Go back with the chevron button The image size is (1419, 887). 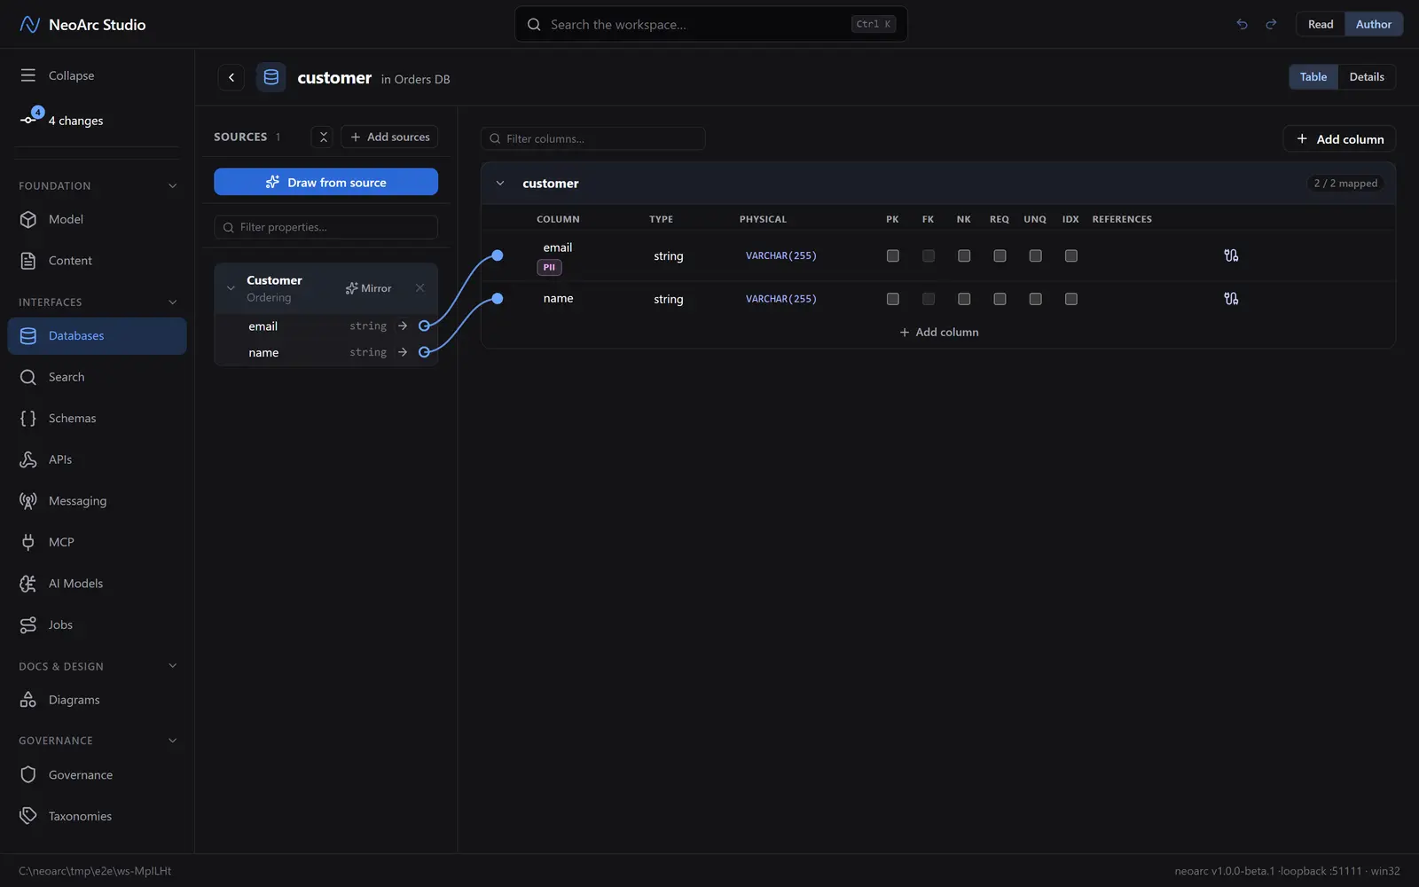pyautogui.click(x=231, y=77)
